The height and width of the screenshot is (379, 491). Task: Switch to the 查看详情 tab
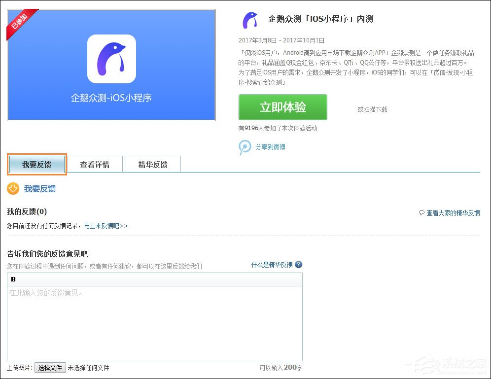tap(95, 164)
